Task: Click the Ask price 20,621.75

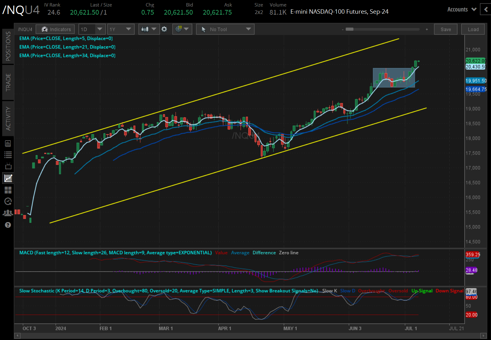Action: click(x=217, y=12)
